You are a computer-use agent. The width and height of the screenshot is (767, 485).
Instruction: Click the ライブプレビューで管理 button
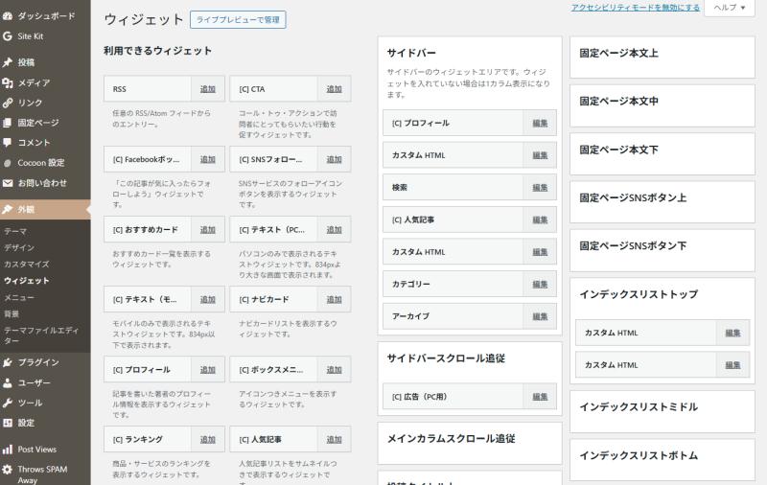(x=238, y=20)
